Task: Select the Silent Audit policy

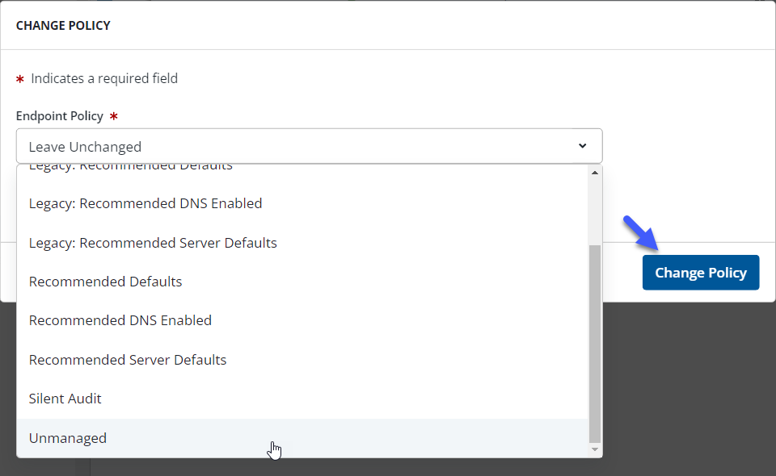Action: tap(302, 399)
